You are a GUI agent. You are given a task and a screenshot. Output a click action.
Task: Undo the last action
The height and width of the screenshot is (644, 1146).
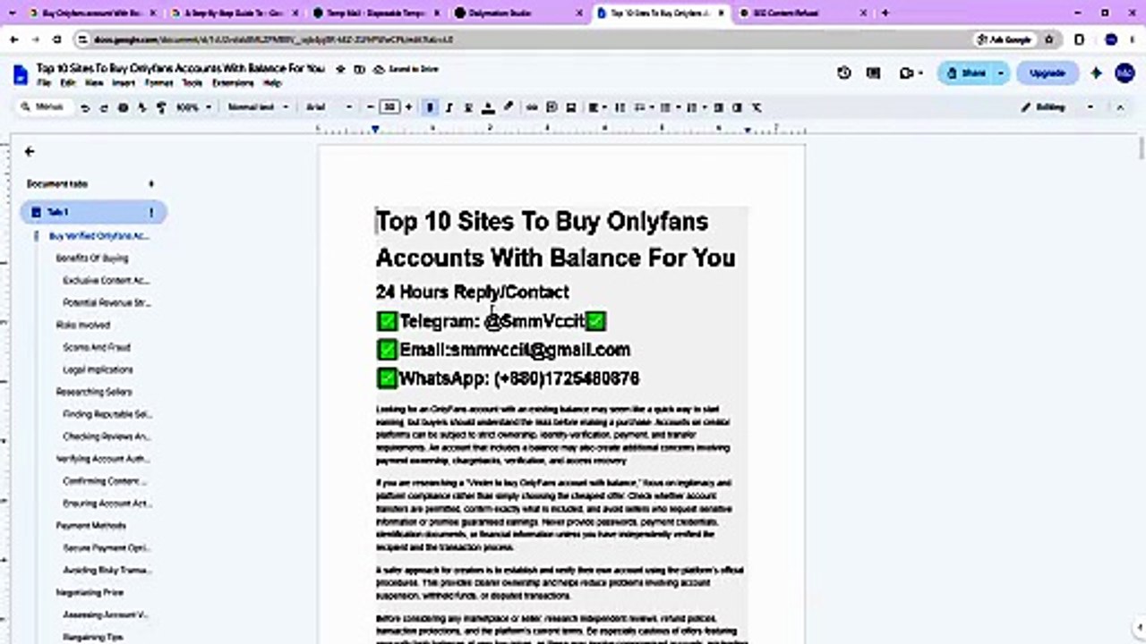85,107
